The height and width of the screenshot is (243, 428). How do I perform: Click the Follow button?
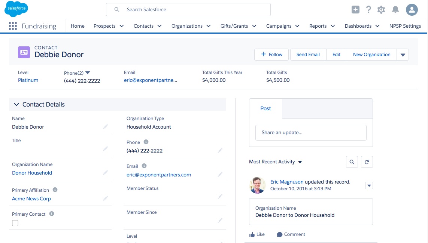click(271, 55)
